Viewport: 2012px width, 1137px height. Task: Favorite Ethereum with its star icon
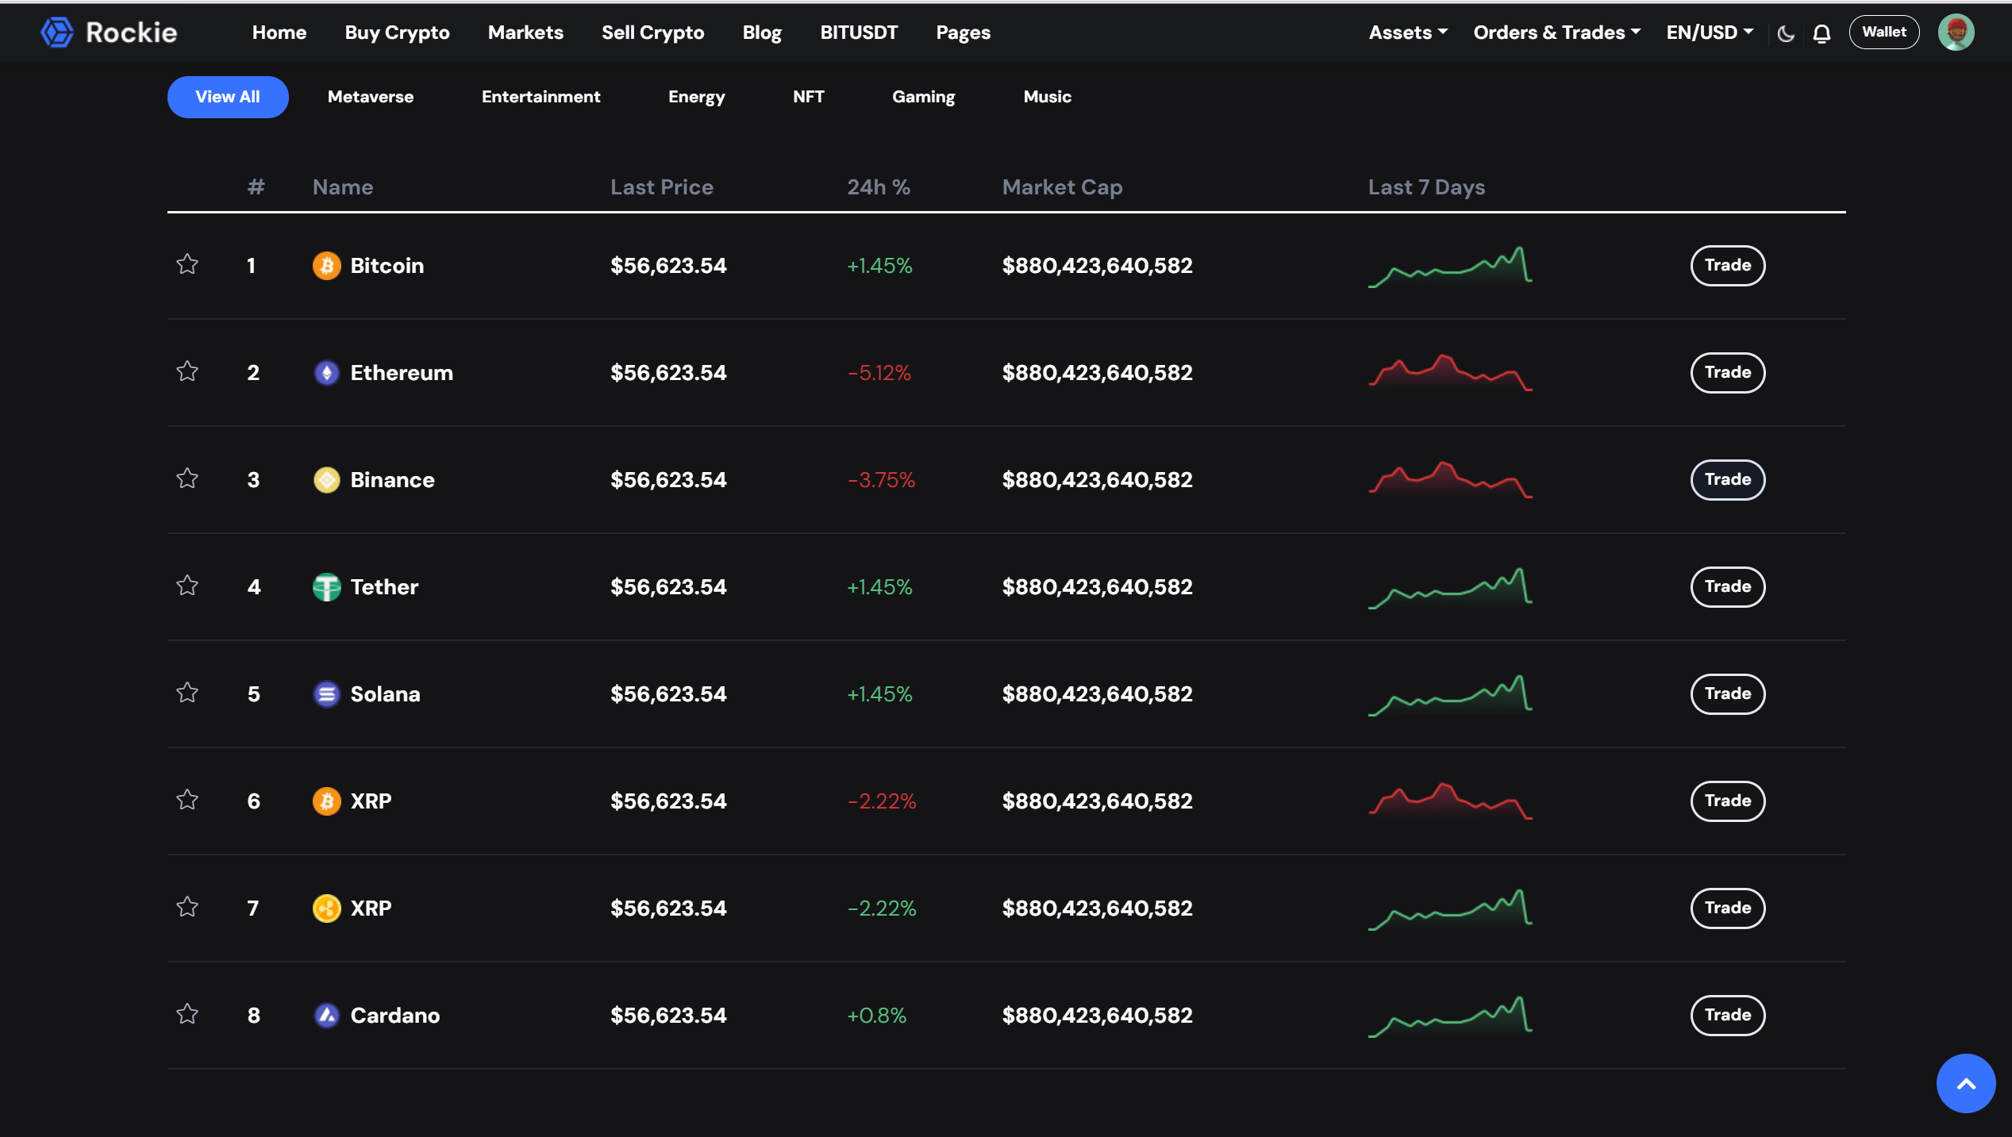pos(187,372)
